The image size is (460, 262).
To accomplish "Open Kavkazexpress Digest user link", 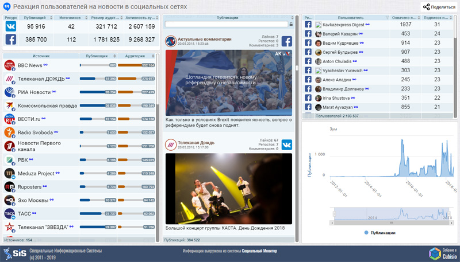I will [343, 25].
